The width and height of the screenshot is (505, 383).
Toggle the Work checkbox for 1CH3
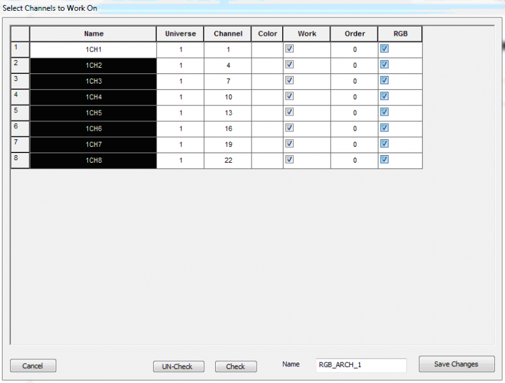tap(289, 80)
